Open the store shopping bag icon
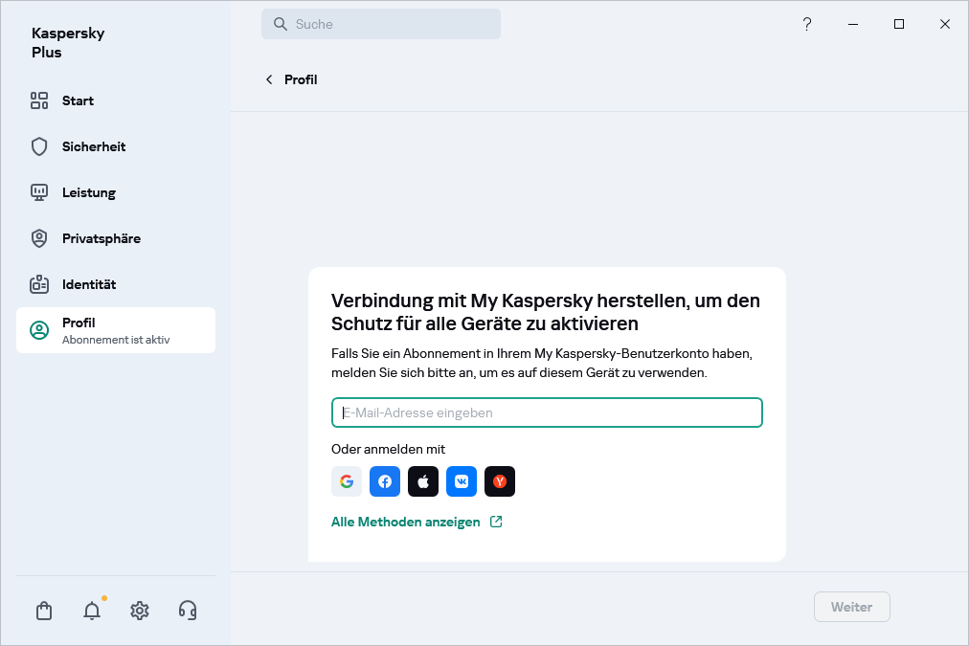 pos(43,610)
